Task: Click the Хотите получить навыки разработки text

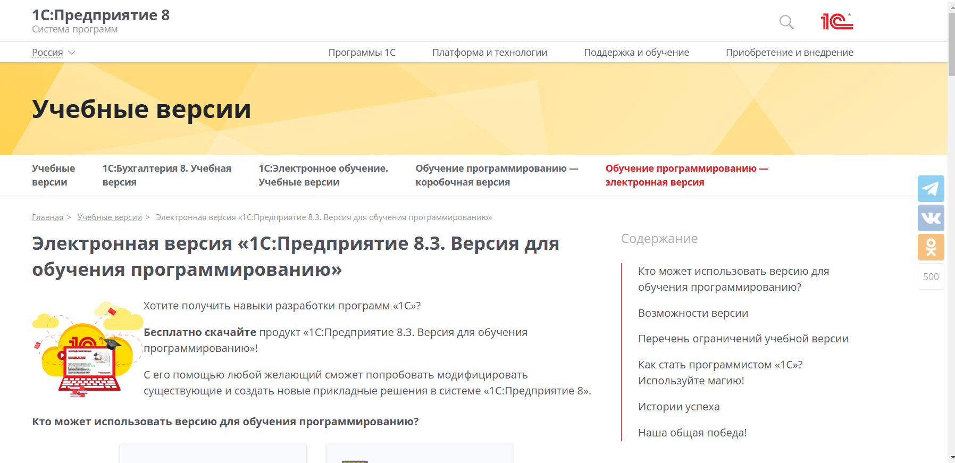Action: (x=282, y=306)
